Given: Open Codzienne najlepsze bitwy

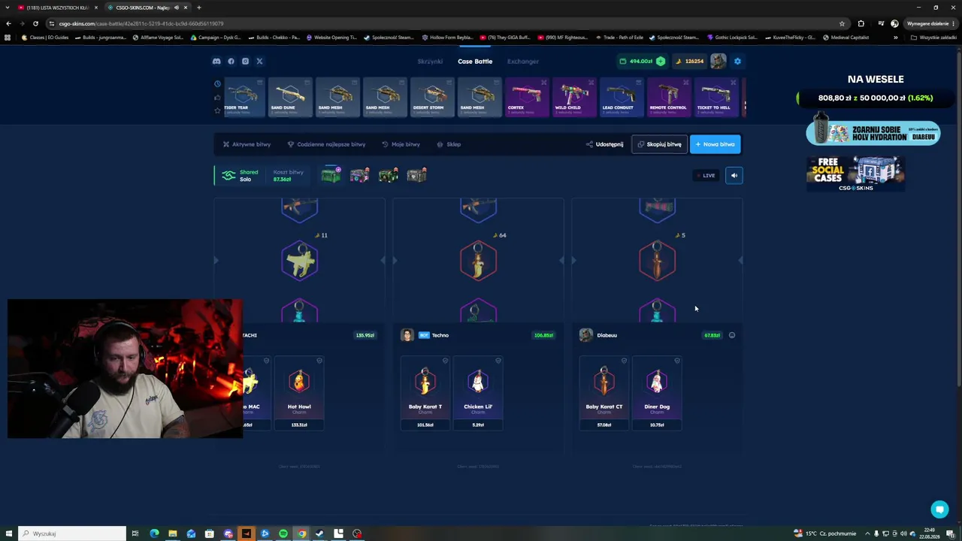Looking at the screenshot, I should 326,144.
